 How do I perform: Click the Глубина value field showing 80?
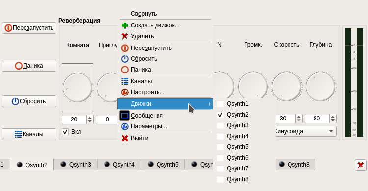tap(317, 119)
